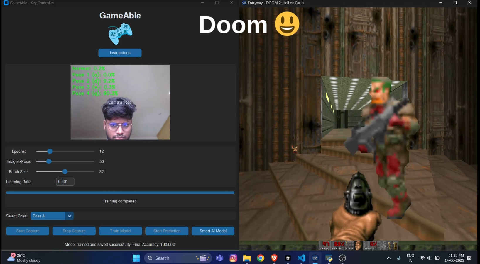Click the 'Training completed!' status text

coord(120,201)
